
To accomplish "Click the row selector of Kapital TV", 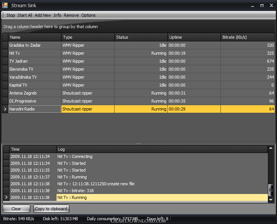I will 5,85.
